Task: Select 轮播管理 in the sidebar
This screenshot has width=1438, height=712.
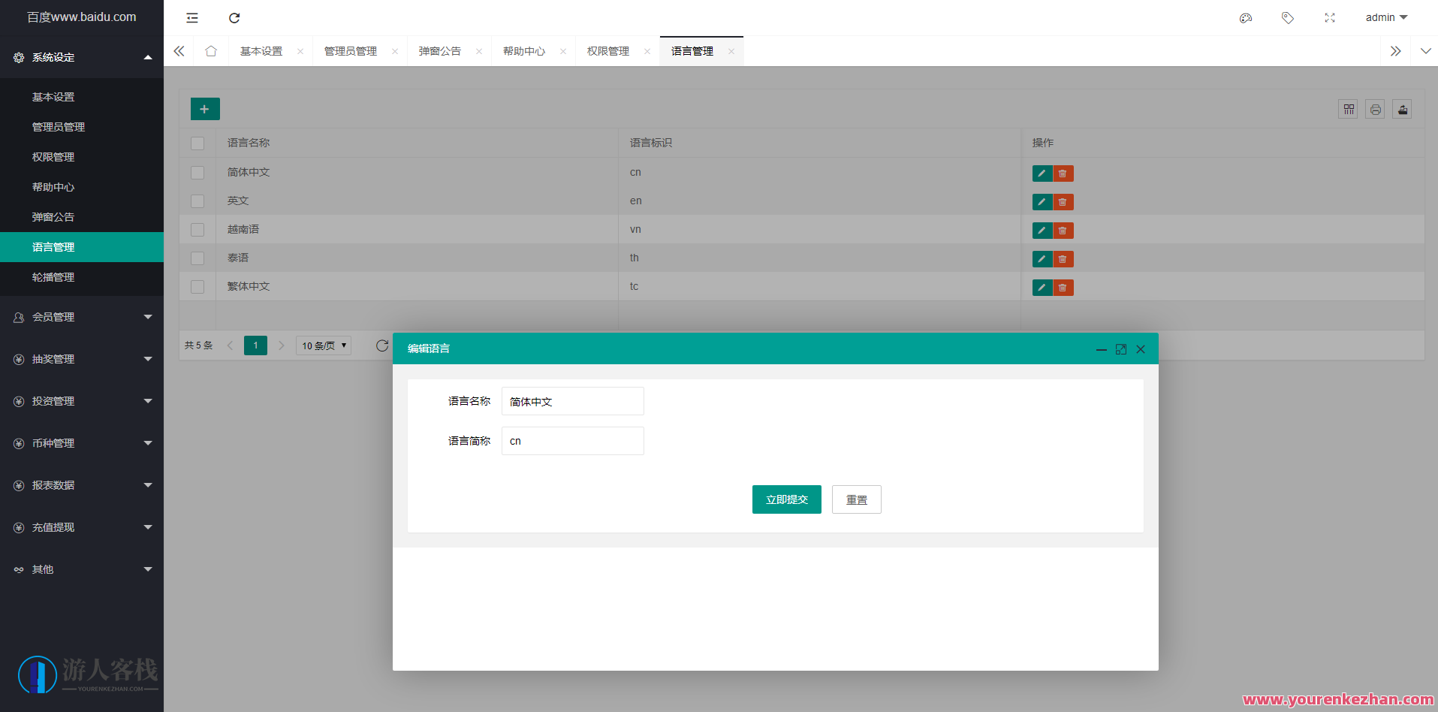Action: (53, 277)
